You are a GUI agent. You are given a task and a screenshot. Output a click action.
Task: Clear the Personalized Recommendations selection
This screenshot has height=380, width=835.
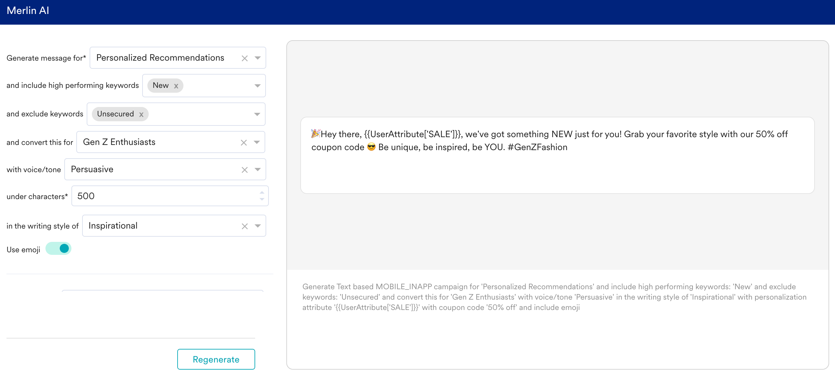tap(244, 58)
